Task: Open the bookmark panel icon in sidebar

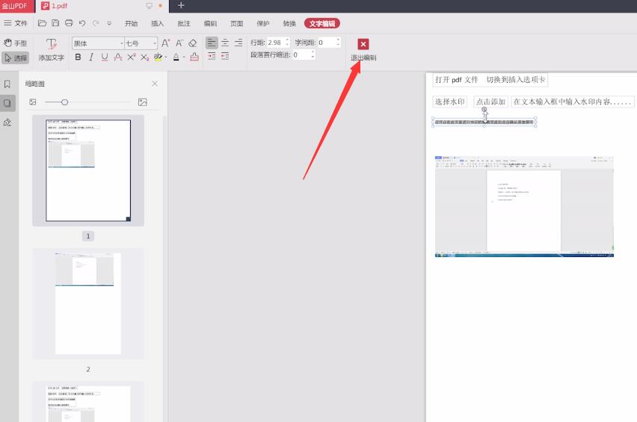Action: 7,84
